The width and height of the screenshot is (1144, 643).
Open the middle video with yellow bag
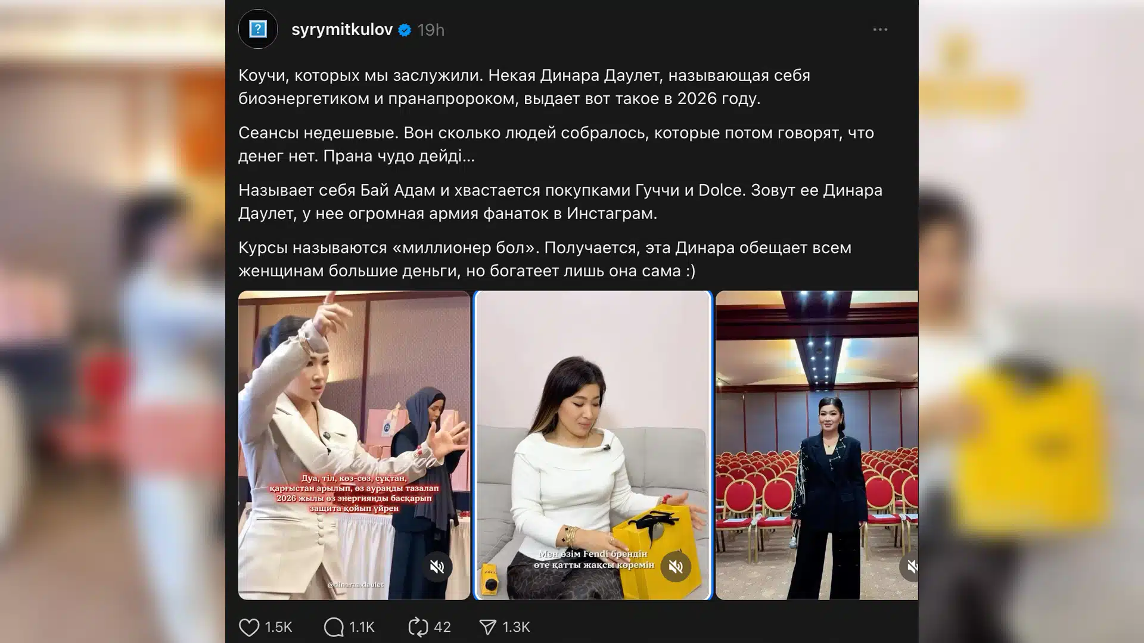click(593, 445)
